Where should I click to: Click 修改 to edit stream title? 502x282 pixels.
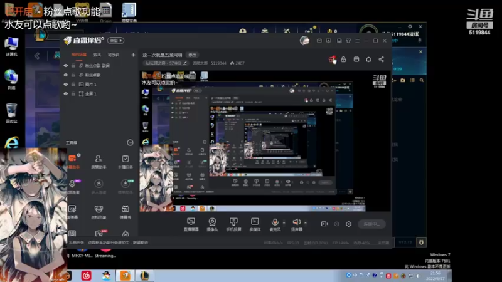pos(192,55)
